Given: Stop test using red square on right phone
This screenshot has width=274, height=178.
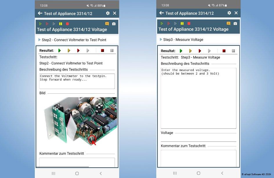Looking at the screenshot, I should 189,23.
